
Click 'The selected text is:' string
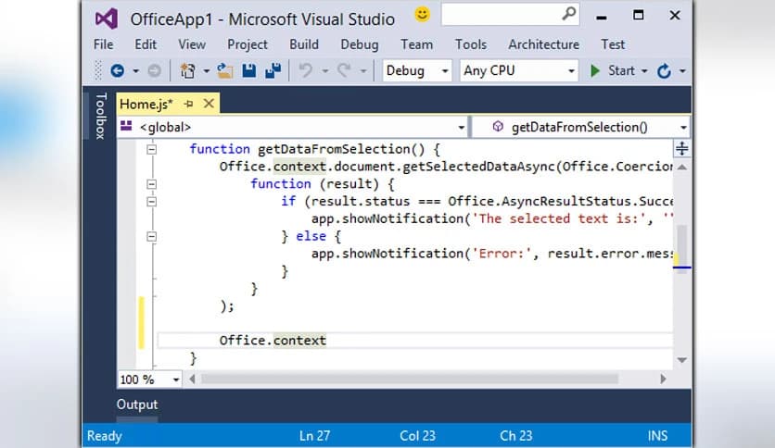coord(562,218)
